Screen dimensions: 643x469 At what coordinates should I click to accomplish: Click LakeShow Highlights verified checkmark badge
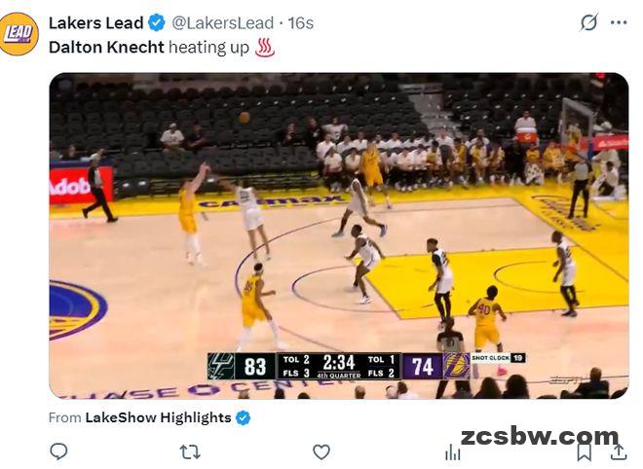point(244,417)
